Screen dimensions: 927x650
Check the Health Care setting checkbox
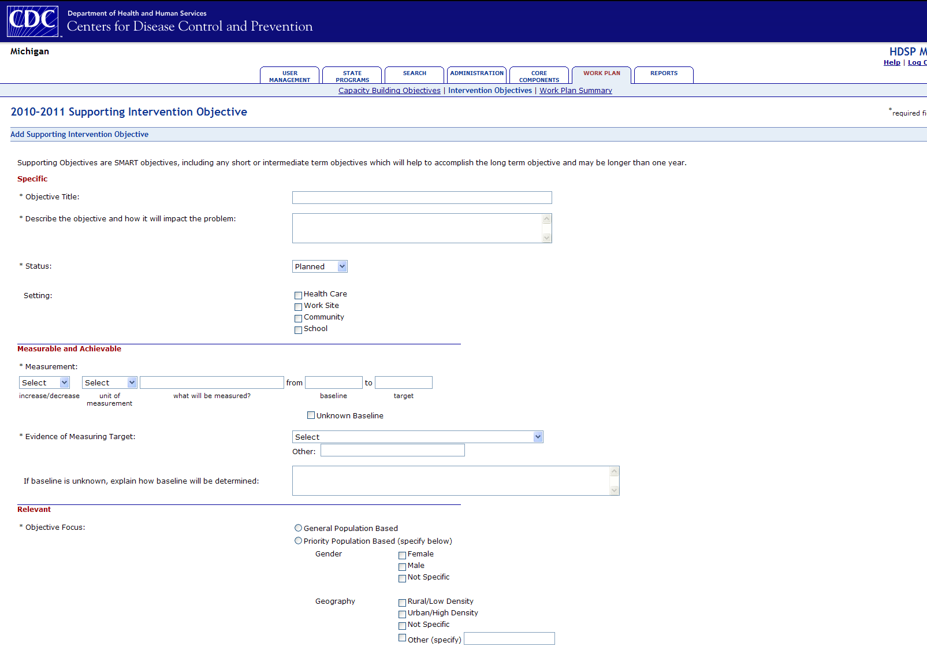click(x=298, y=295)
